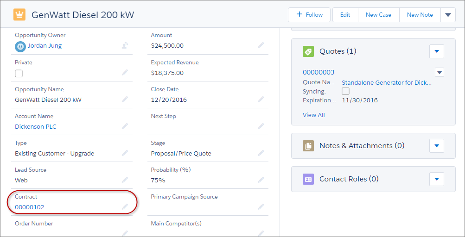The height and width of the screenshot is (237, 465).
Task: Toggle the Private checkbox
Action: pyautogui.click(x=19, y=74)
